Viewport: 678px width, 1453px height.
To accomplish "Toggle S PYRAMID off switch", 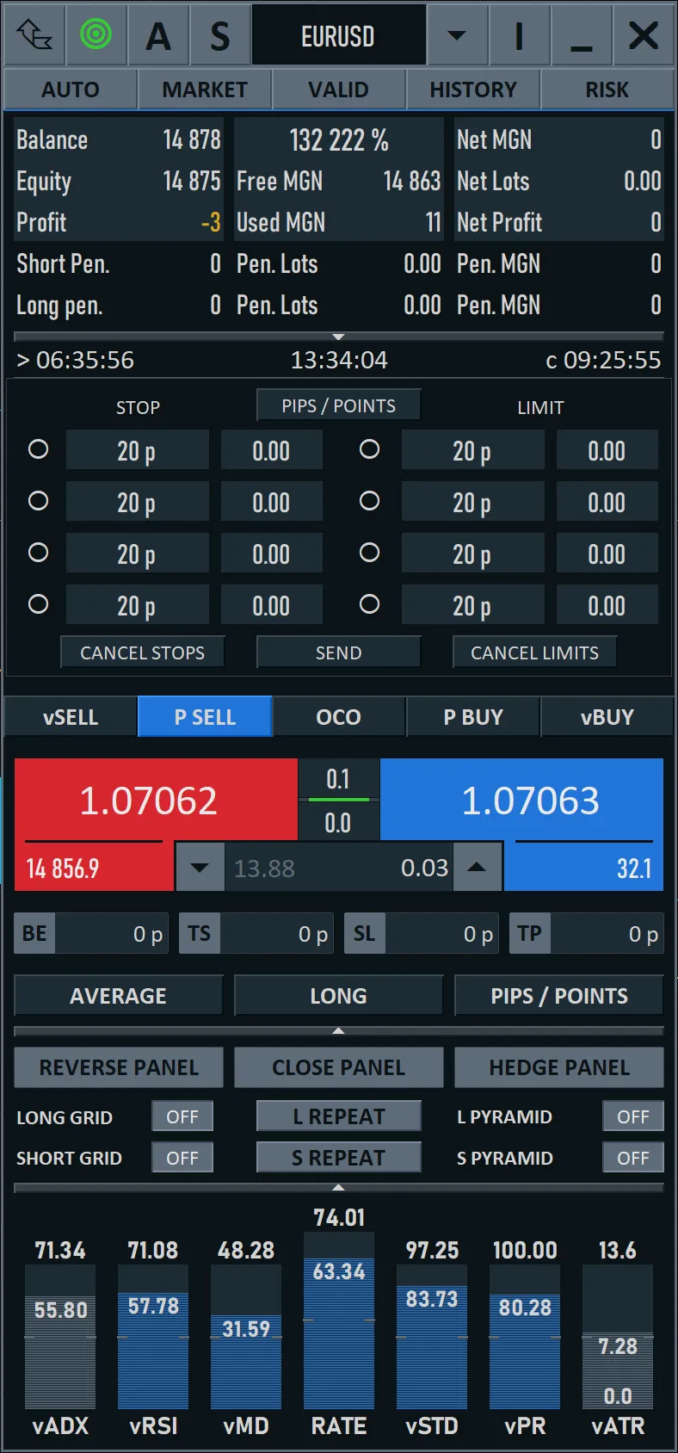I will click(x=633, y=1158).
